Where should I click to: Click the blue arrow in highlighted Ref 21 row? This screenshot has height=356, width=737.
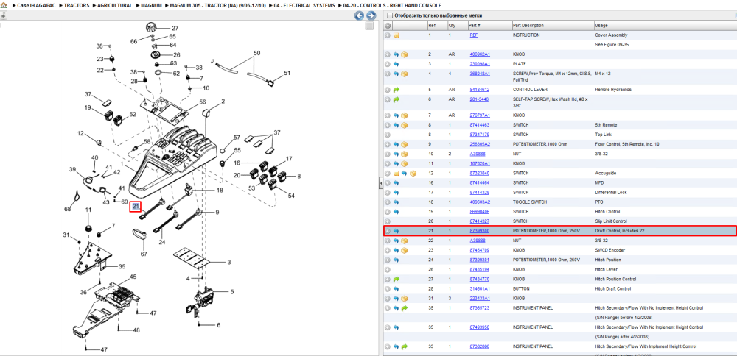pos(396,231)
